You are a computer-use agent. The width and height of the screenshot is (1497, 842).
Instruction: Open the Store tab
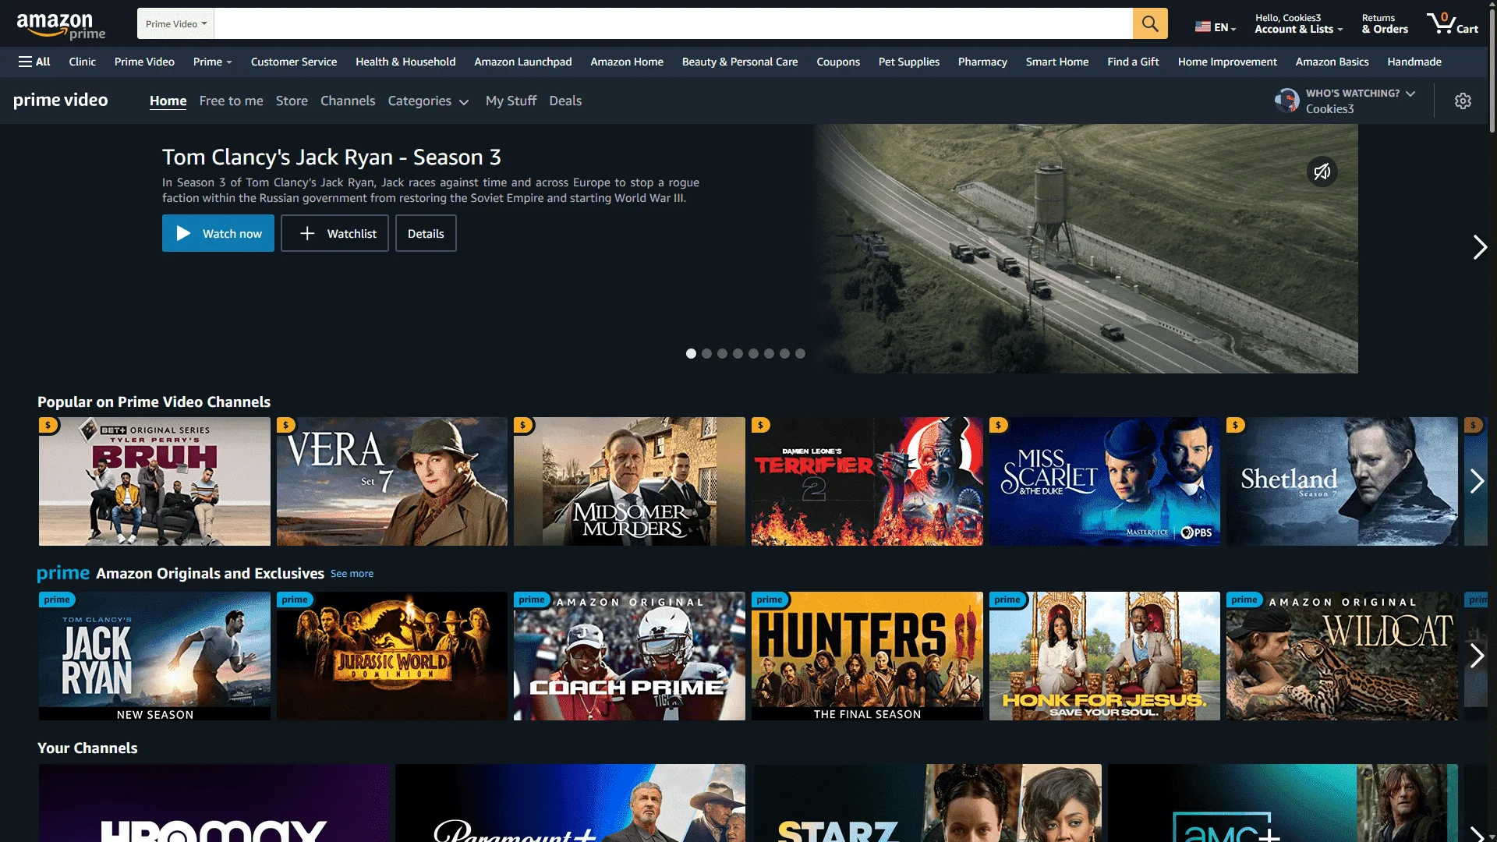292,101
